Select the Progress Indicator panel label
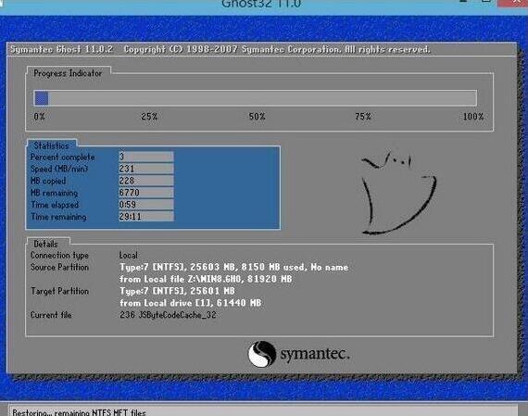The width and height of the screenshot is (528, 416). (x=68, y=73)
